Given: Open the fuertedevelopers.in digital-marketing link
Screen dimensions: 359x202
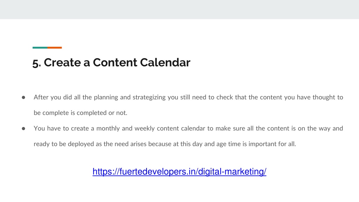Looking at the screenshot, I should point(179,171).
